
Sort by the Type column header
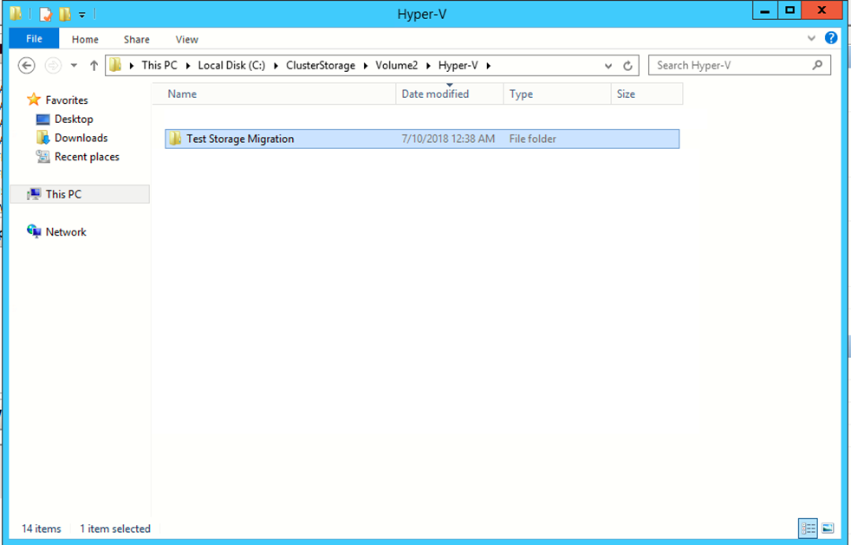point(557,94)
